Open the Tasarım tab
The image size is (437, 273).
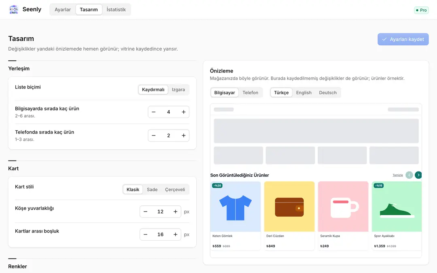click(89, 9)
